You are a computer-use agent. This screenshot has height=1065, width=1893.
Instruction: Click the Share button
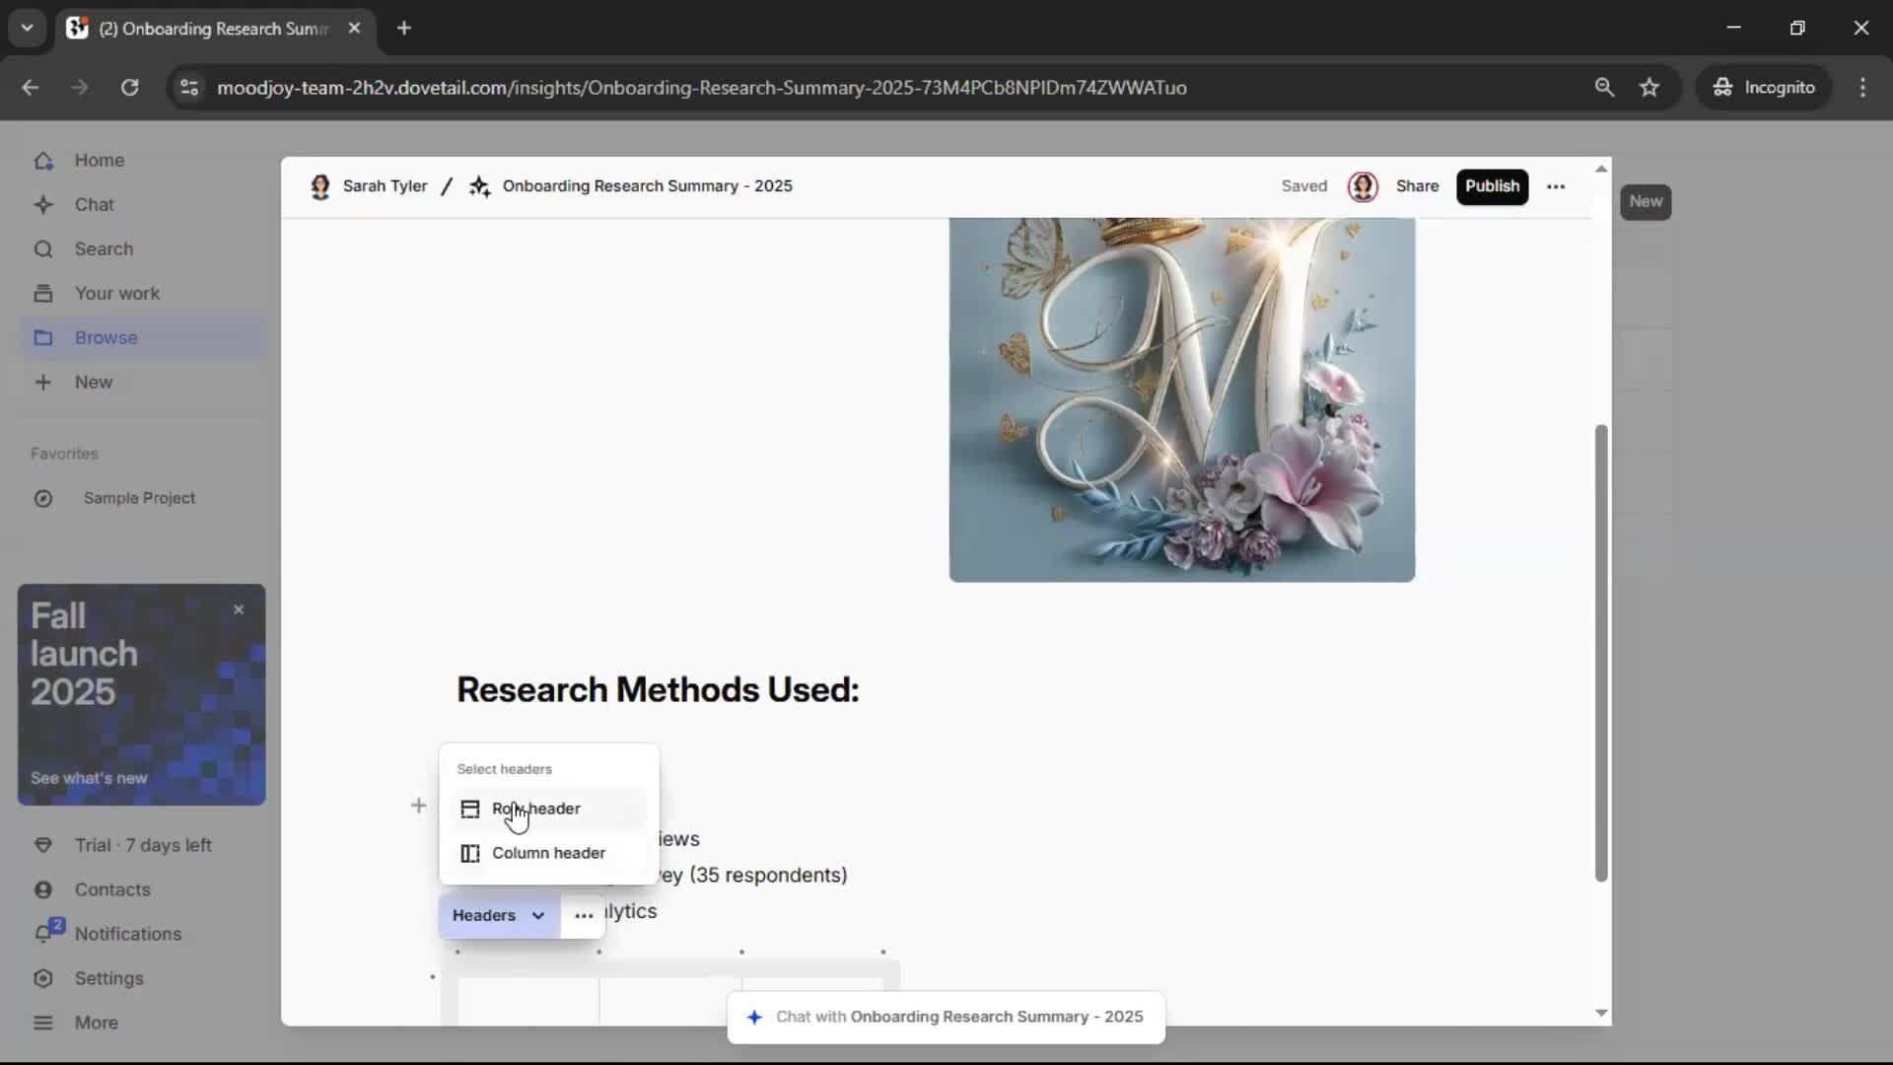[1417, 186]
